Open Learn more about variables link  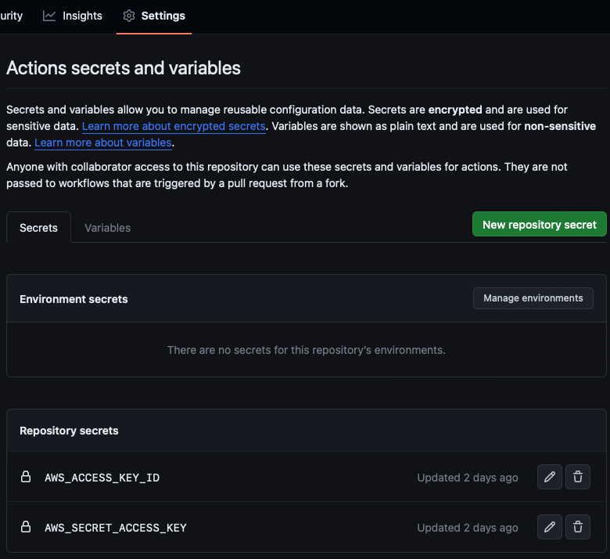102,142
